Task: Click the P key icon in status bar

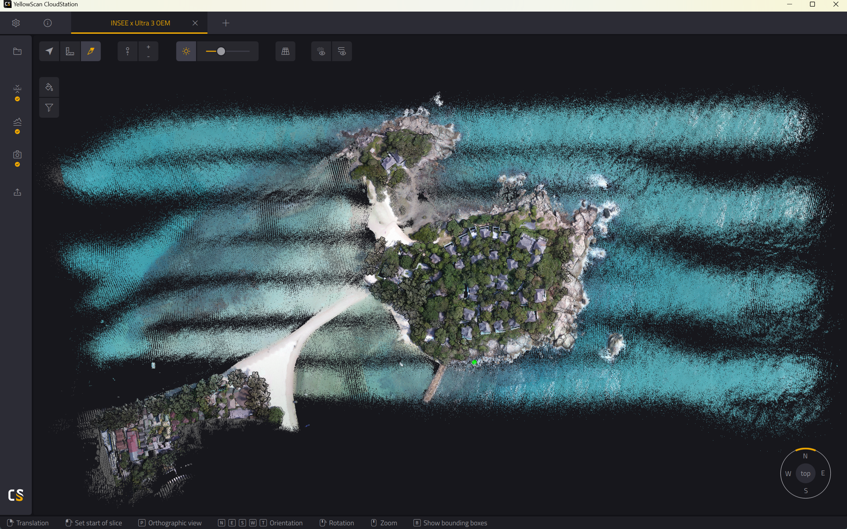Action: tap(142, 523)
